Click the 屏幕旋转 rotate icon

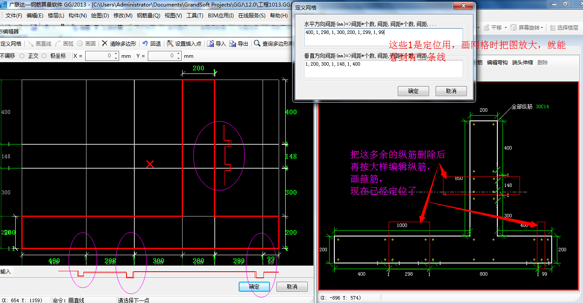click(513, 27)
